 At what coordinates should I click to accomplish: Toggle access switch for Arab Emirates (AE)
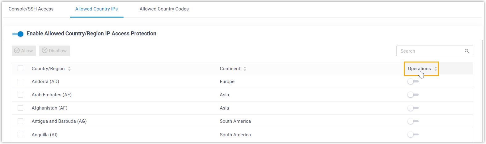tap(413, 95)
